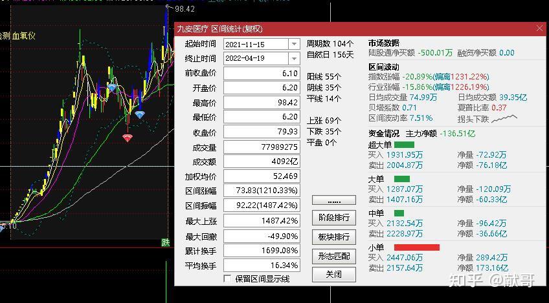This screenshot has height=303, width=549.
Task: Click 小单 净量 289.42万 value
Action: click(492, 258)
